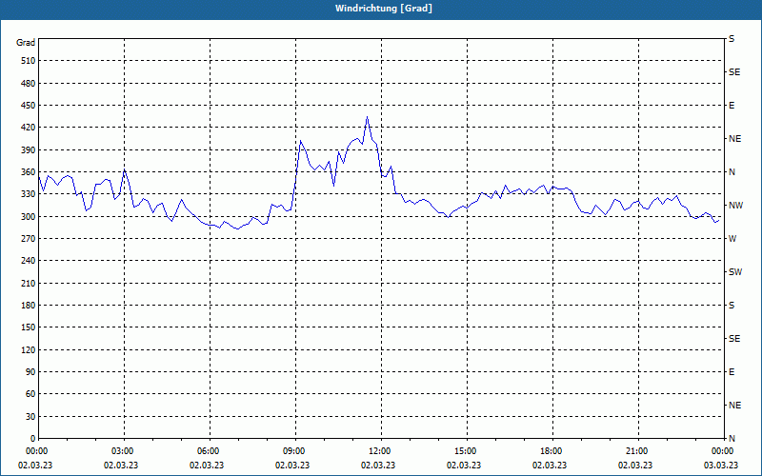Select the SE label between 150 and 120
The width and height of the screenshot is (762, 476).
pos(734,339)
